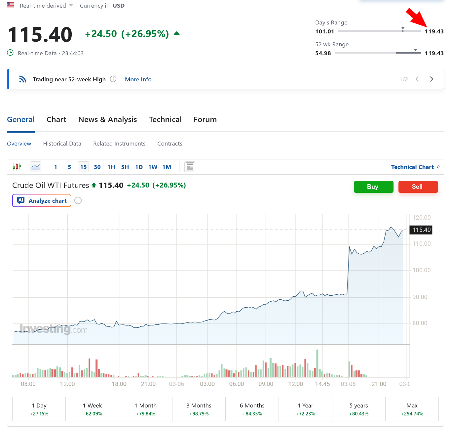The image size is (451, 427).
Task: Click the 52 wk Range low value 54.98
Action: tap(323, 53)
